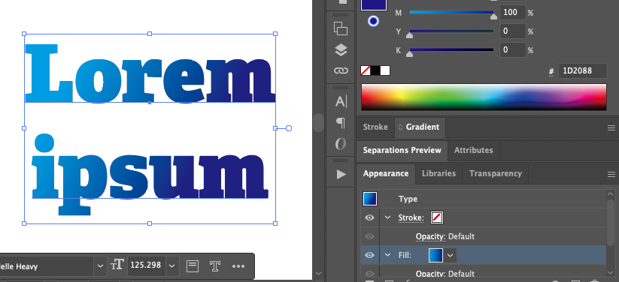The width and height of the screenshot is (619, 282).
Task: Open the Appearance panel menu
Action: [x=611, y=175]
